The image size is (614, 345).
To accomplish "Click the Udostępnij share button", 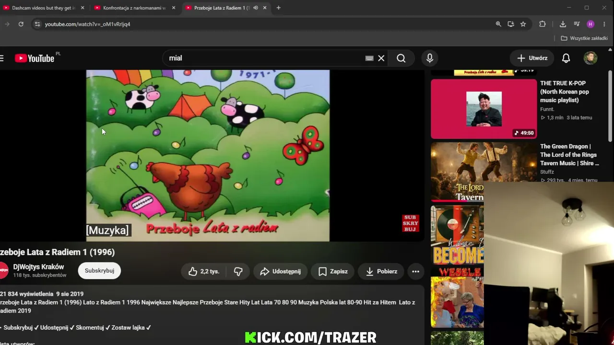I will [280, 271].
